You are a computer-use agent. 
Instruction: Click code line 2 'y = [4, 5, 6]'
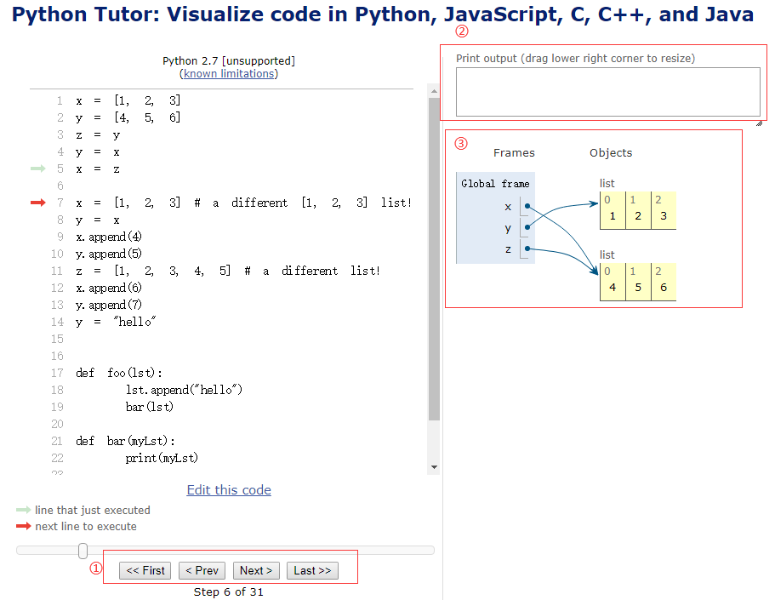[x=128, y=117]
